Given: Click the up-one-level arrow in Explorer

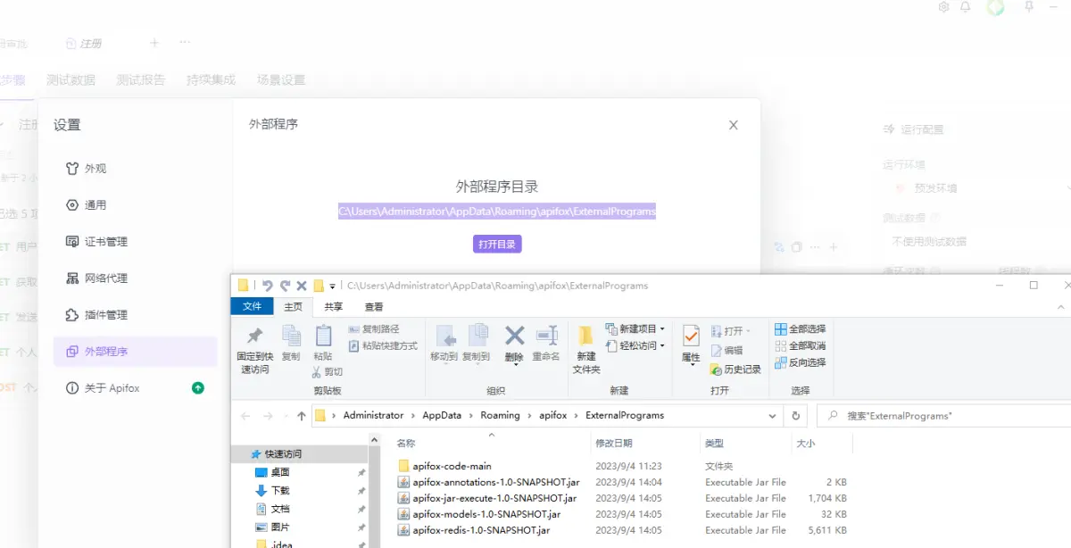Looking at the screenshot, I should coord(301,416).
